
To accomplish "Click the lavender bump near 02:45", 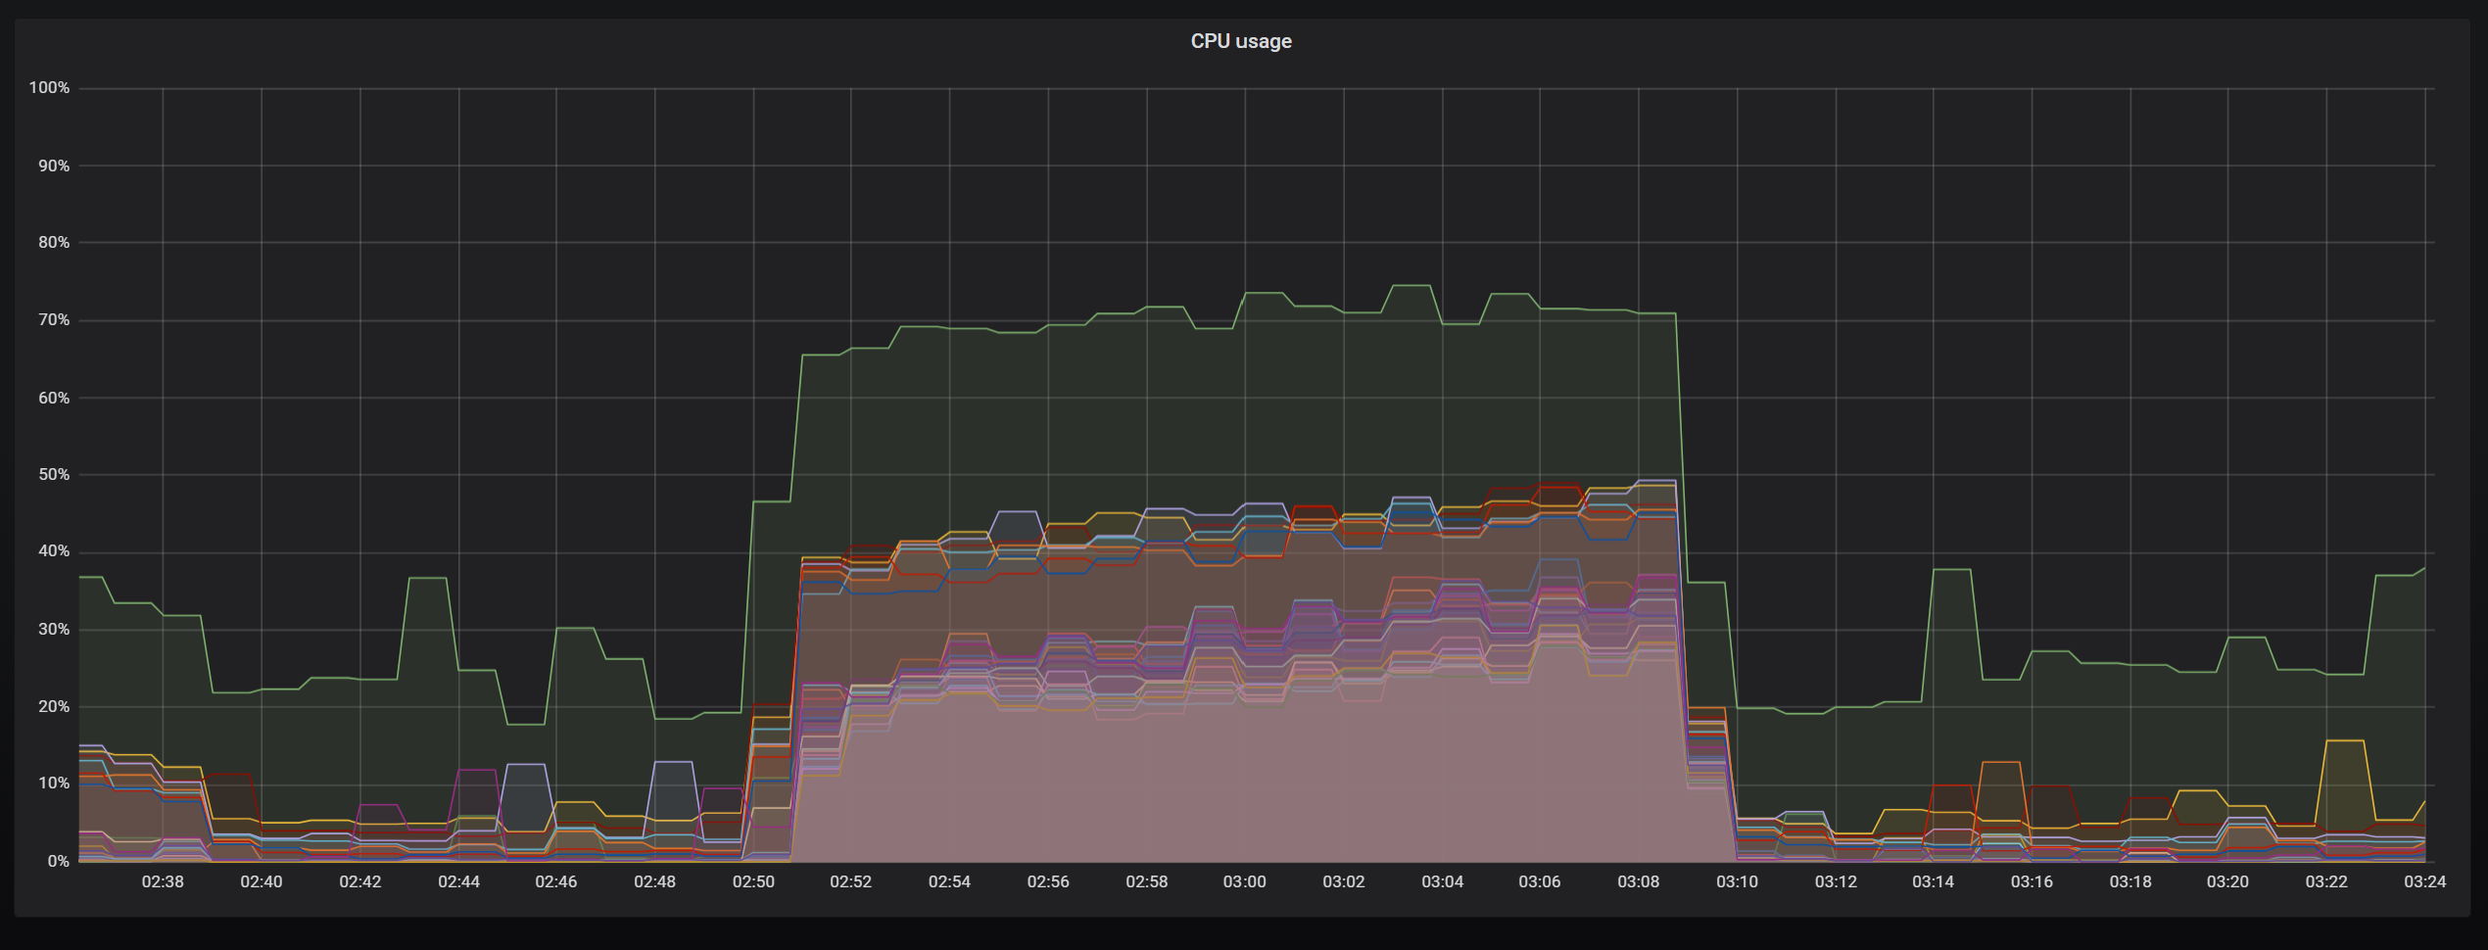I will 527,764.
